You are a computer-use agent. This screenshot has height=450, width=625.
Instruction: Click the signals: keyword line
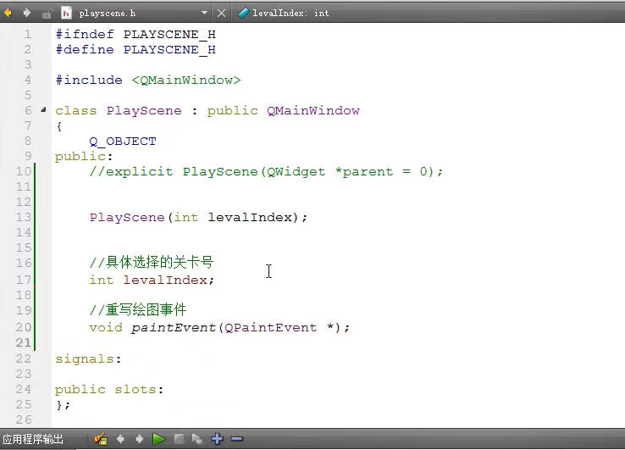click(x=88, y=359)
